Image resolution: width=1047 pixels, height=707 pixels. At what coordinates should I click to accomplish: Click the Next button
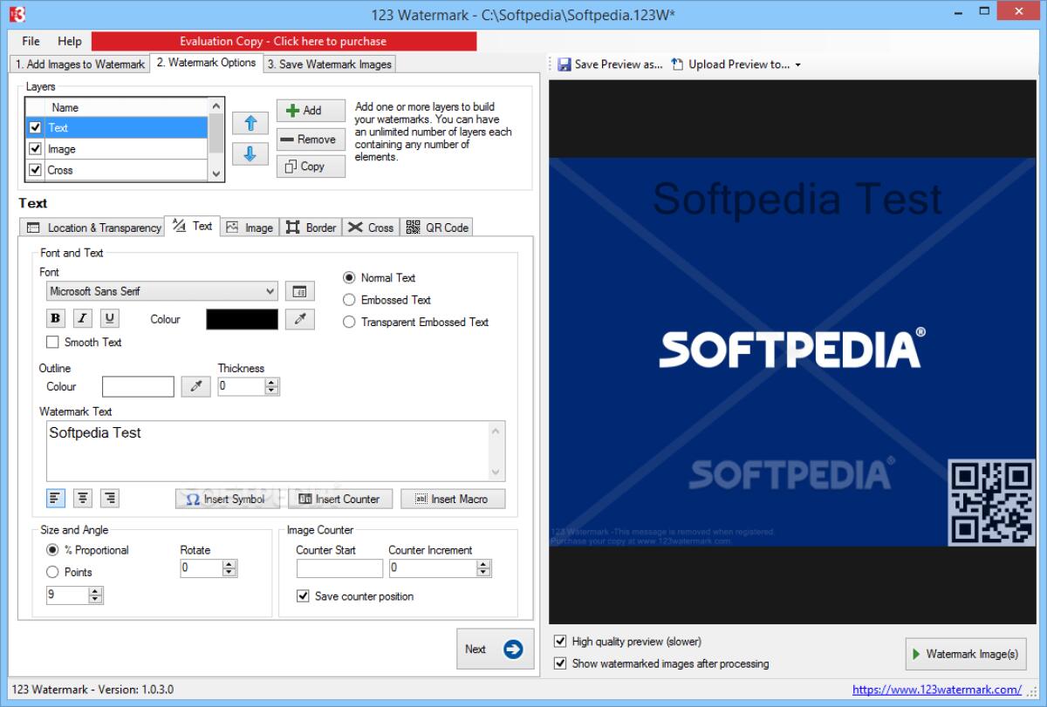[494, 649]
